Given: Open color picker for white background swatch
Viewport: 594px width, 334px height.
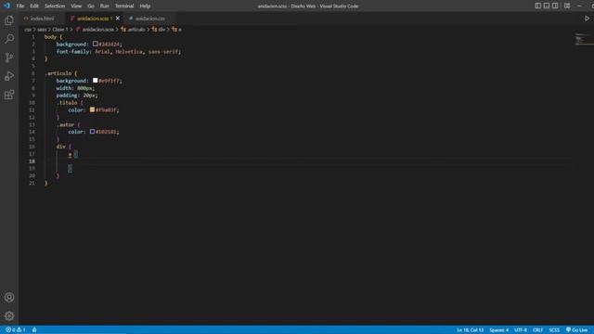Looking at the screenshot, I should point(95,81).
